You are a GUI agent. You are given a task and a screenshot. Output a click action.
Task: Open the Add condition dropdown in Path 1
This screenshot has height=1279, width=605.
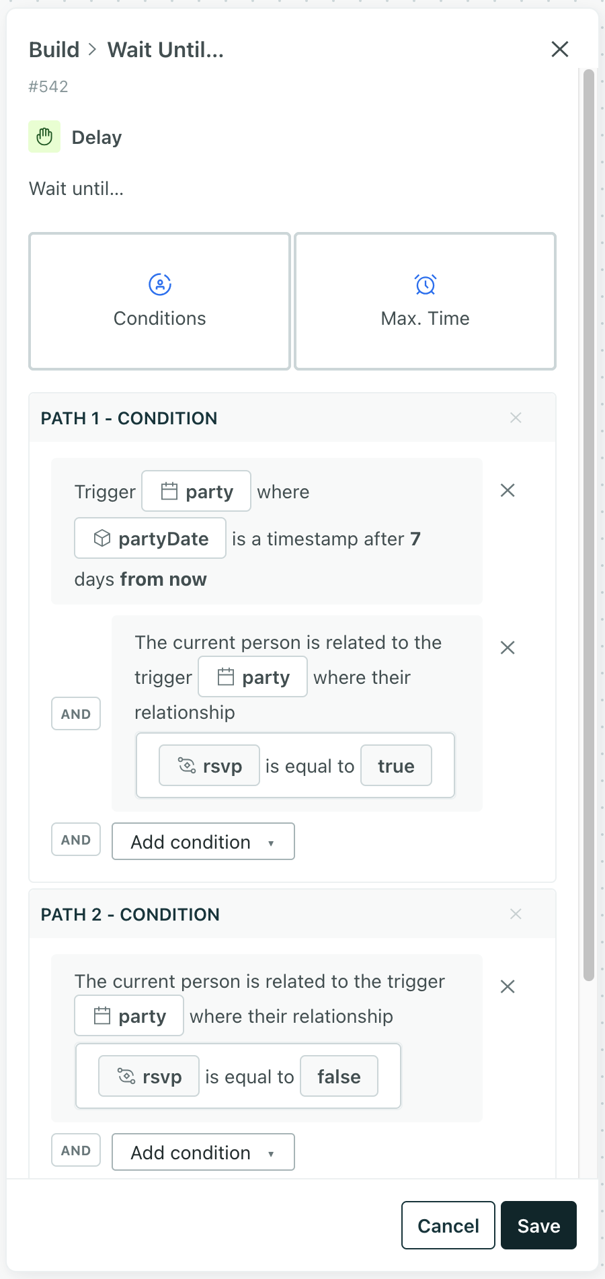coord(202,841)
